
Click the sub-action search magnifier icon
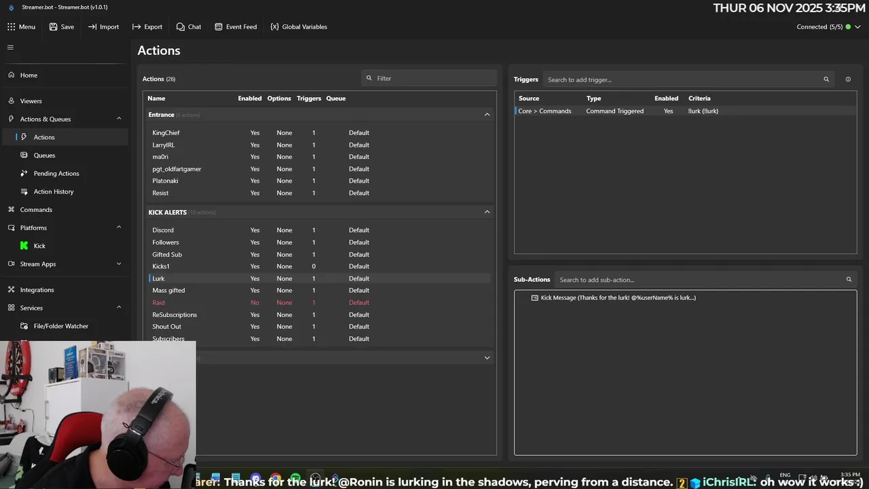[849, 280]
